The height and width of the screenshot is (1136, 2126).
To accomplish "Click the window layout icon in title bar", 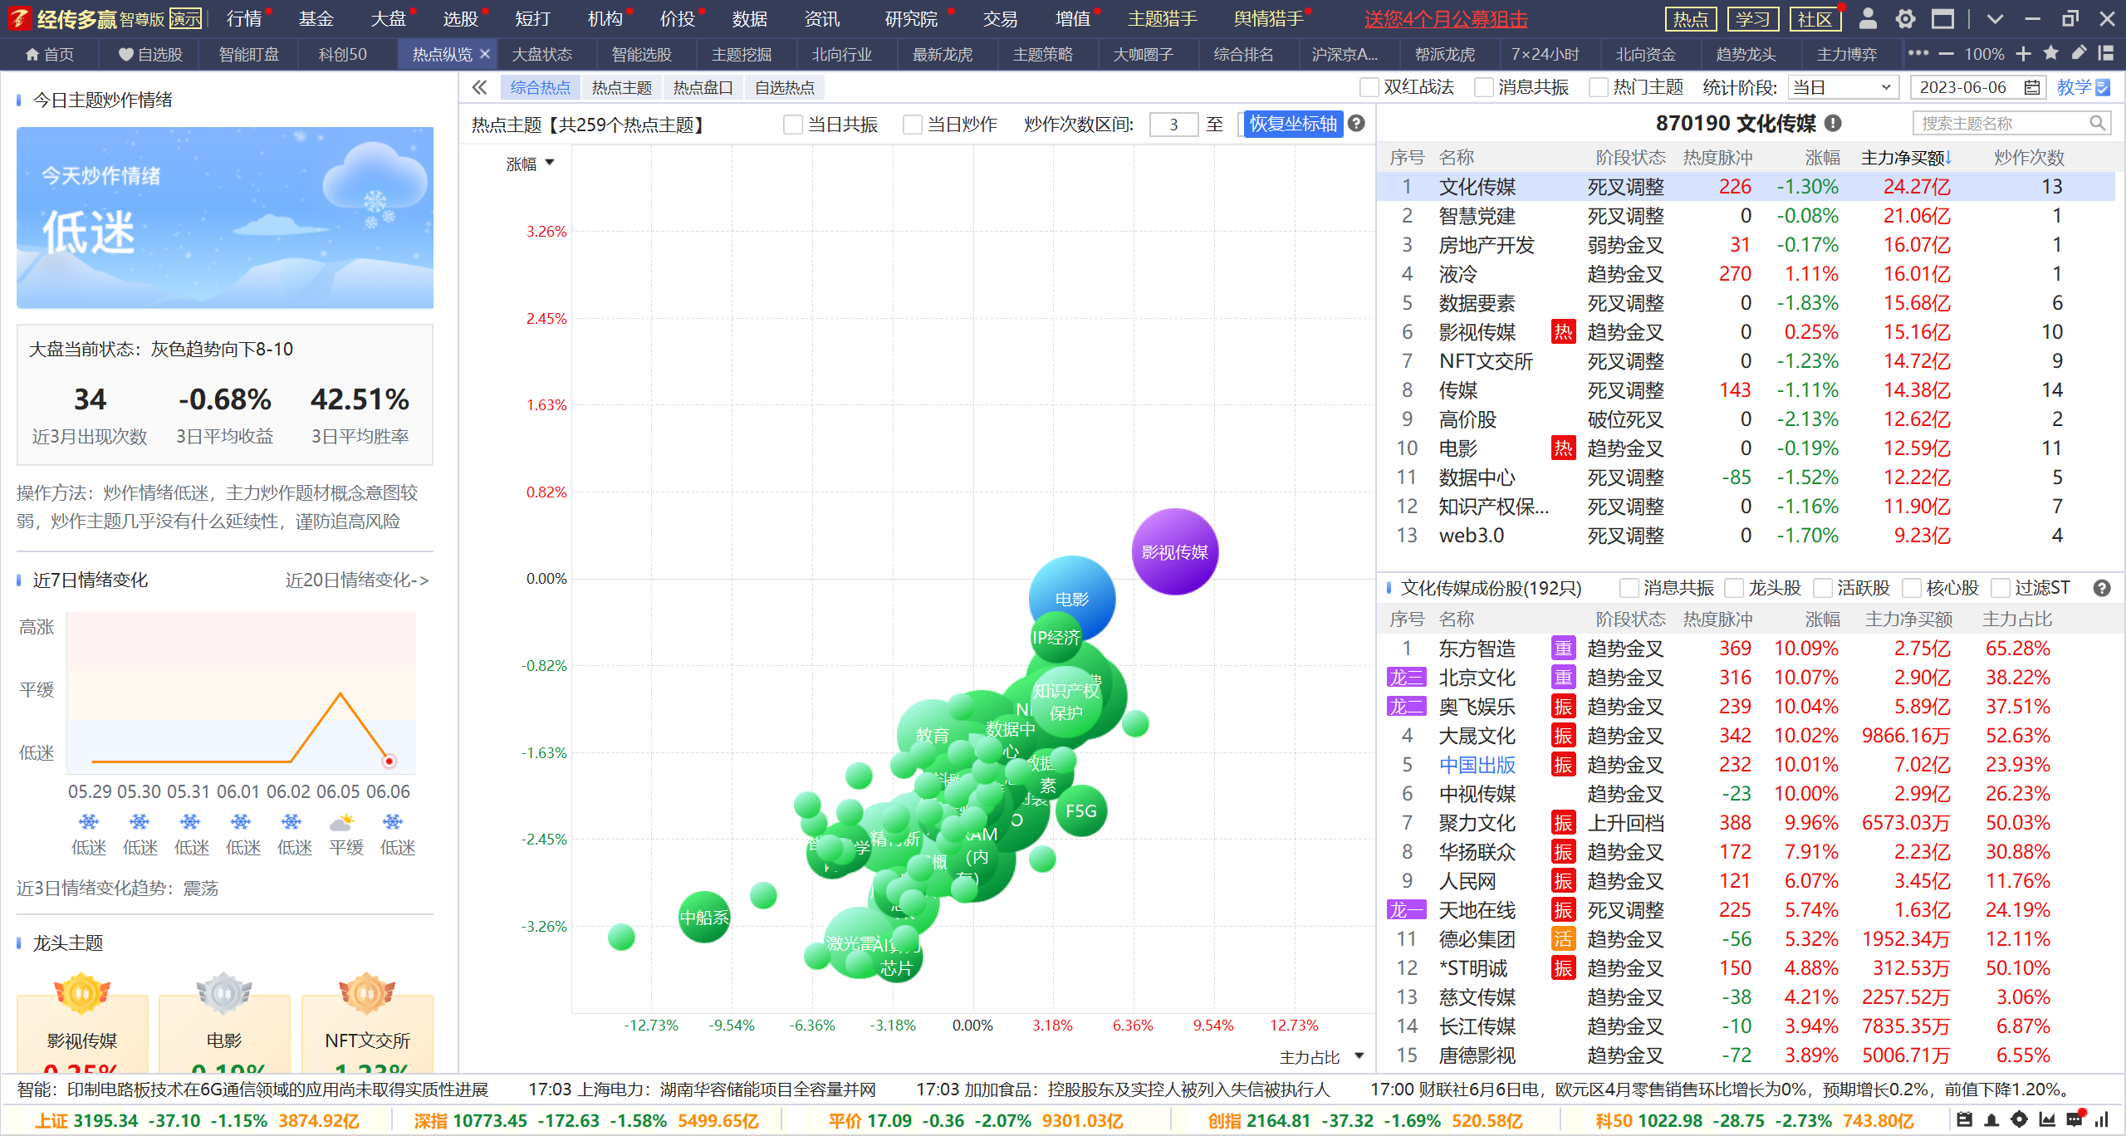I will pyautogui.click(x=1942, y=18).
